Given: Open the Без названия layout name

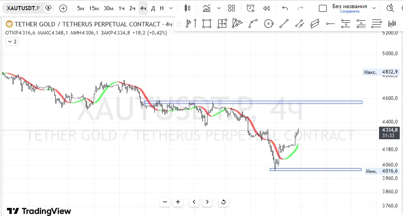Looking at the screenshot, I should point(349,6).
